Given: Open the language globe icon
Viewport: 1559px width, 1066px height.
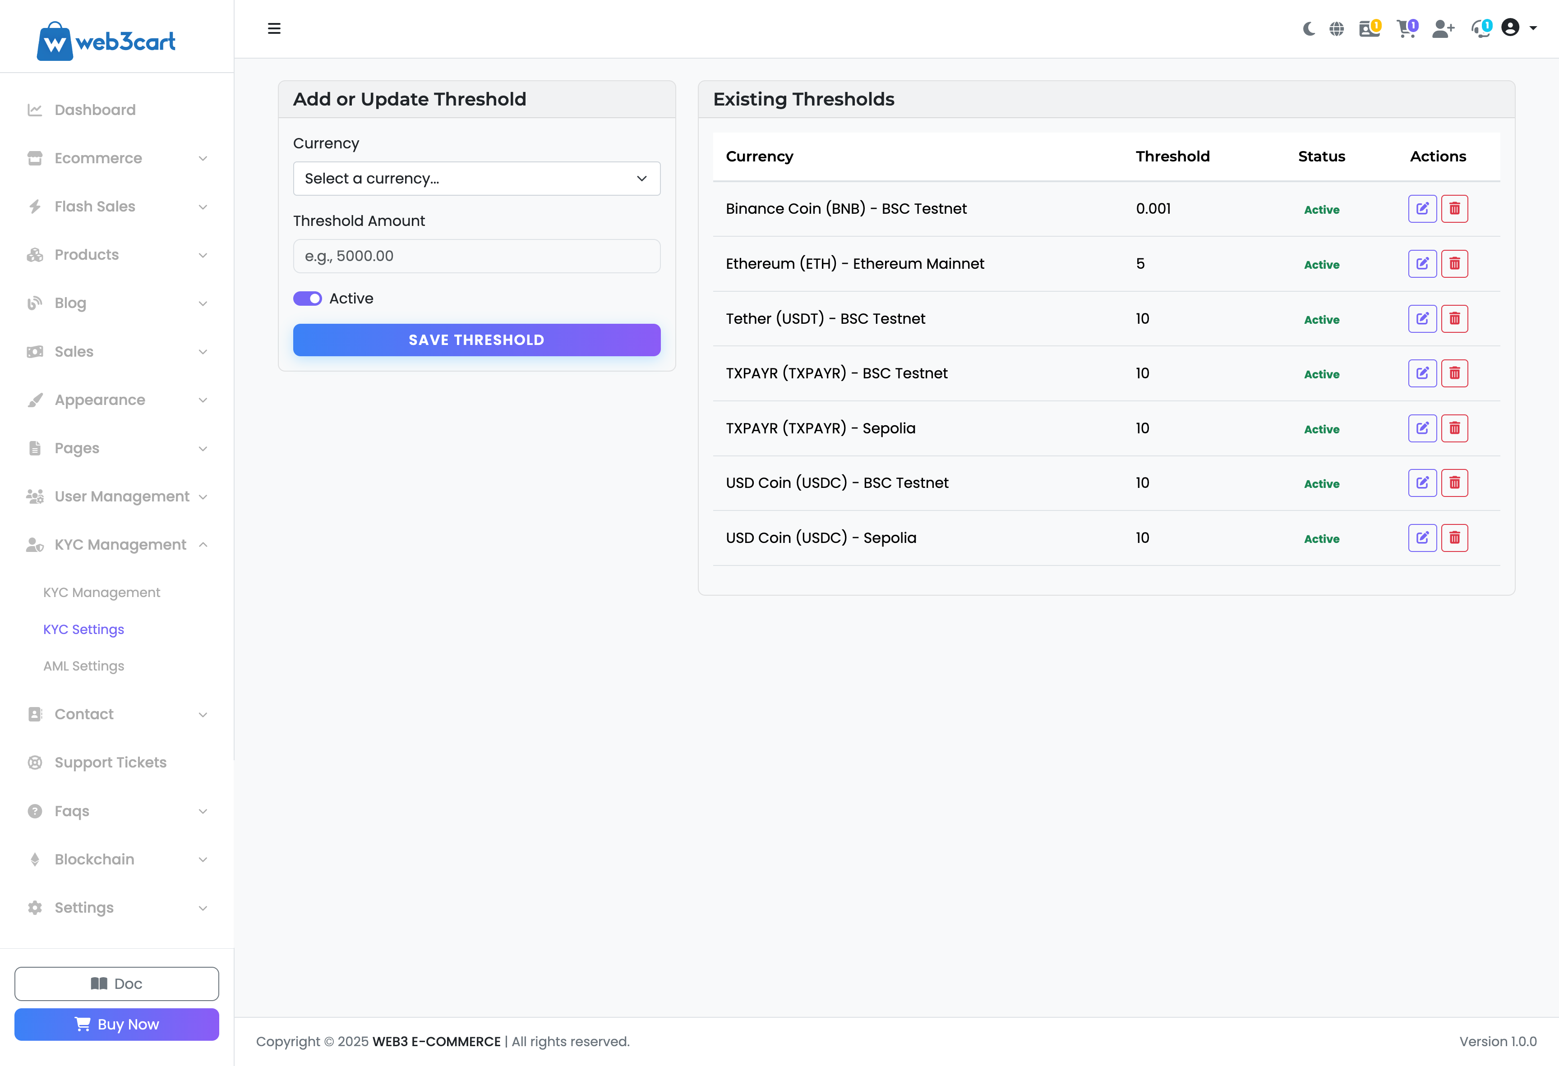Looking at the screenshot, I should (1336, 29).
